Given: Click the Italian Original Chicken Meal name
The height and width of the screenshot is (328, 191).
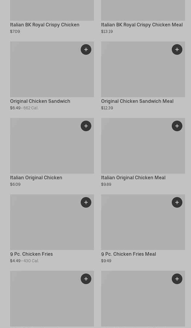Looking at the screenshot, I should coord(133,177).
